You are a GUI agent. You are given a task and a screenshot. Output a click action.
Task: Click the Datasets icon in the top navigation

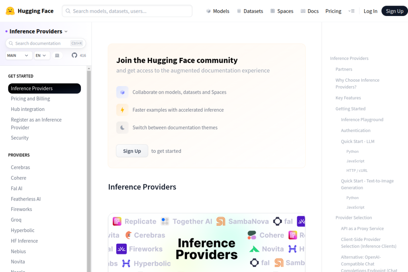(x=239, y=11)
